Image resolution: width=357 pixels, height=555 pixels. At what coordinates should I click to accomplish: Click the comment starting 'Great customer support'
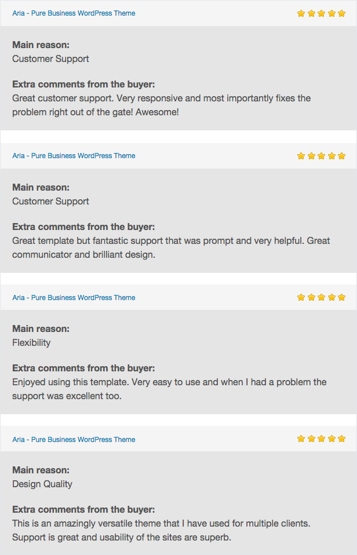coord(161,105)
